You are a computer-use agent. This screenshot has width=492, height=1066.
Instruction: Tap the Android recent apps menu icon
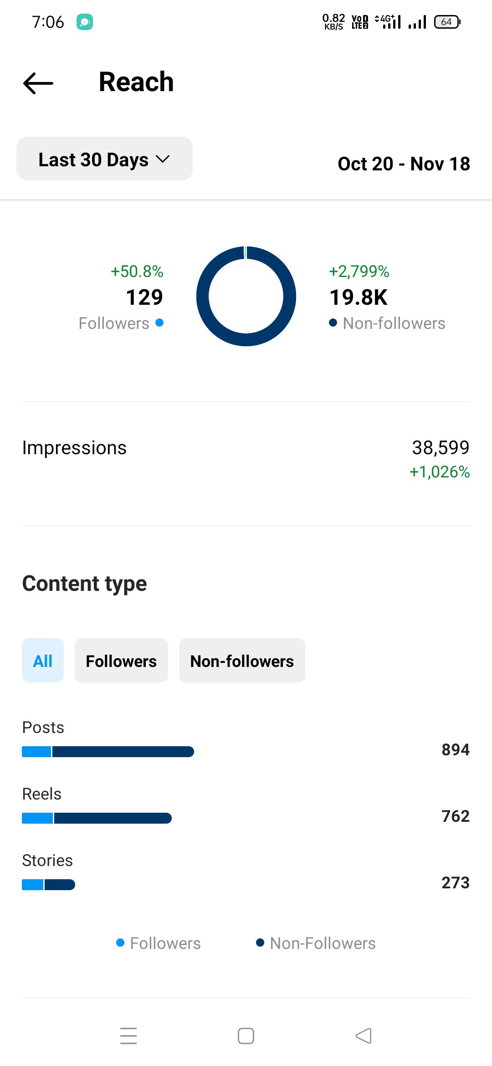(128, 1035)
